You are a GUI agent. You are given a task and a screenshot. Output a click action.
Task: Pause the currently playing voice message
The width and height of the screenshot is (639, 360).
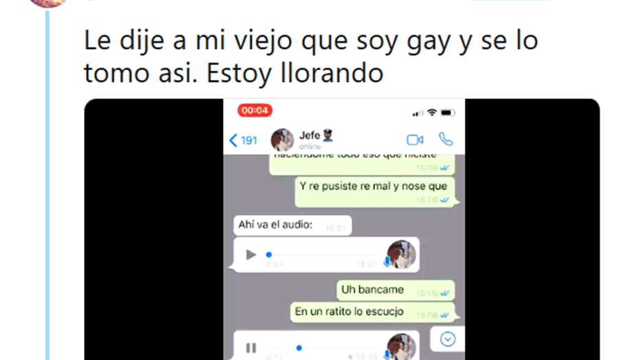point(251,348)
